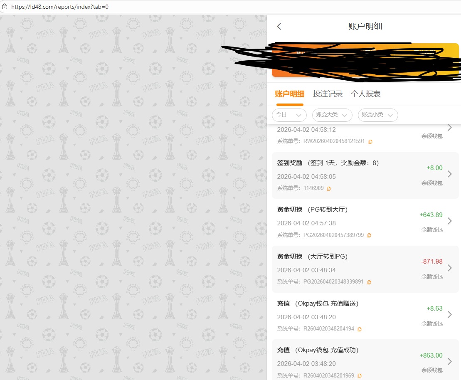Expand the 大厅转到PG -871.98 entry chevron

tap(449, 268)
